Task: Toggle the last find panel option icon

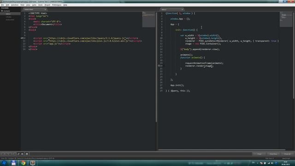Action: [27, 154]
